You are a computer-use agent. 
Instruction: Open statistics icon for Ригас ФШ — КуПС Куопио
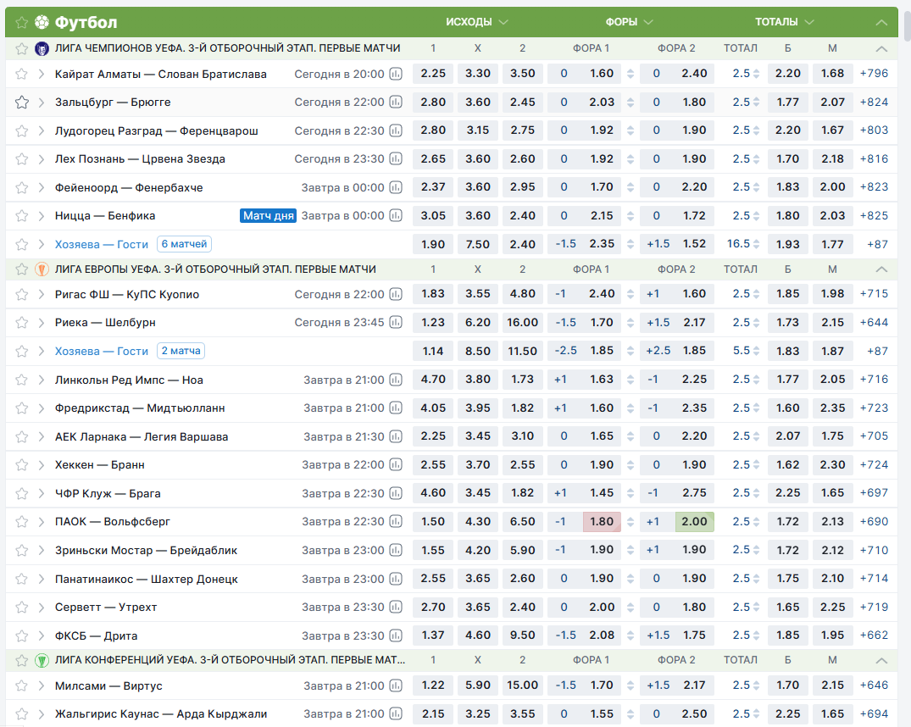click(x=396, y=294)
